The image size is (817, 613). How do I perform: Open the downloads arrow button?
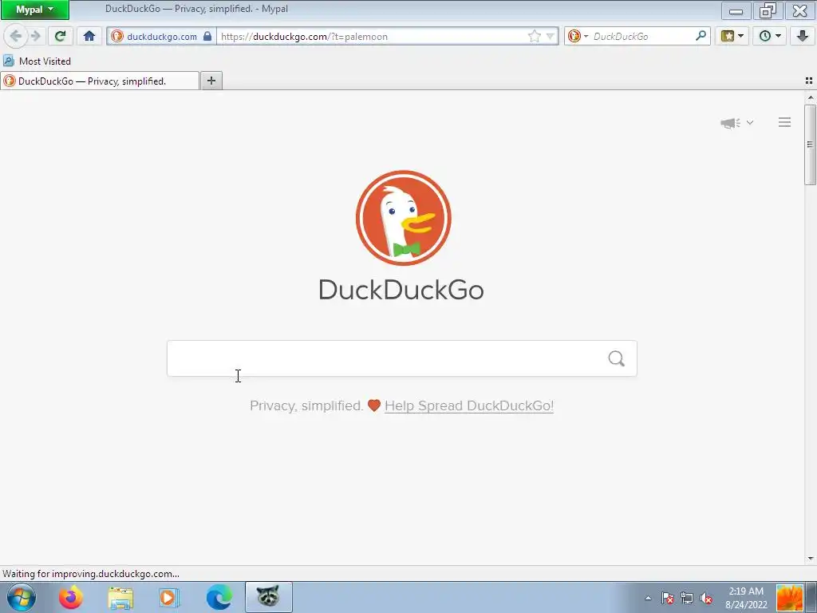tap(803, 36)
